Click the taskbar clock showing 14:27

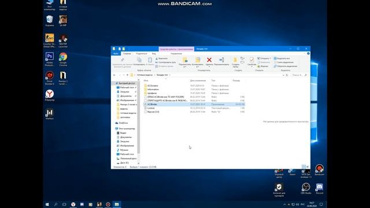tap(312, 205)
